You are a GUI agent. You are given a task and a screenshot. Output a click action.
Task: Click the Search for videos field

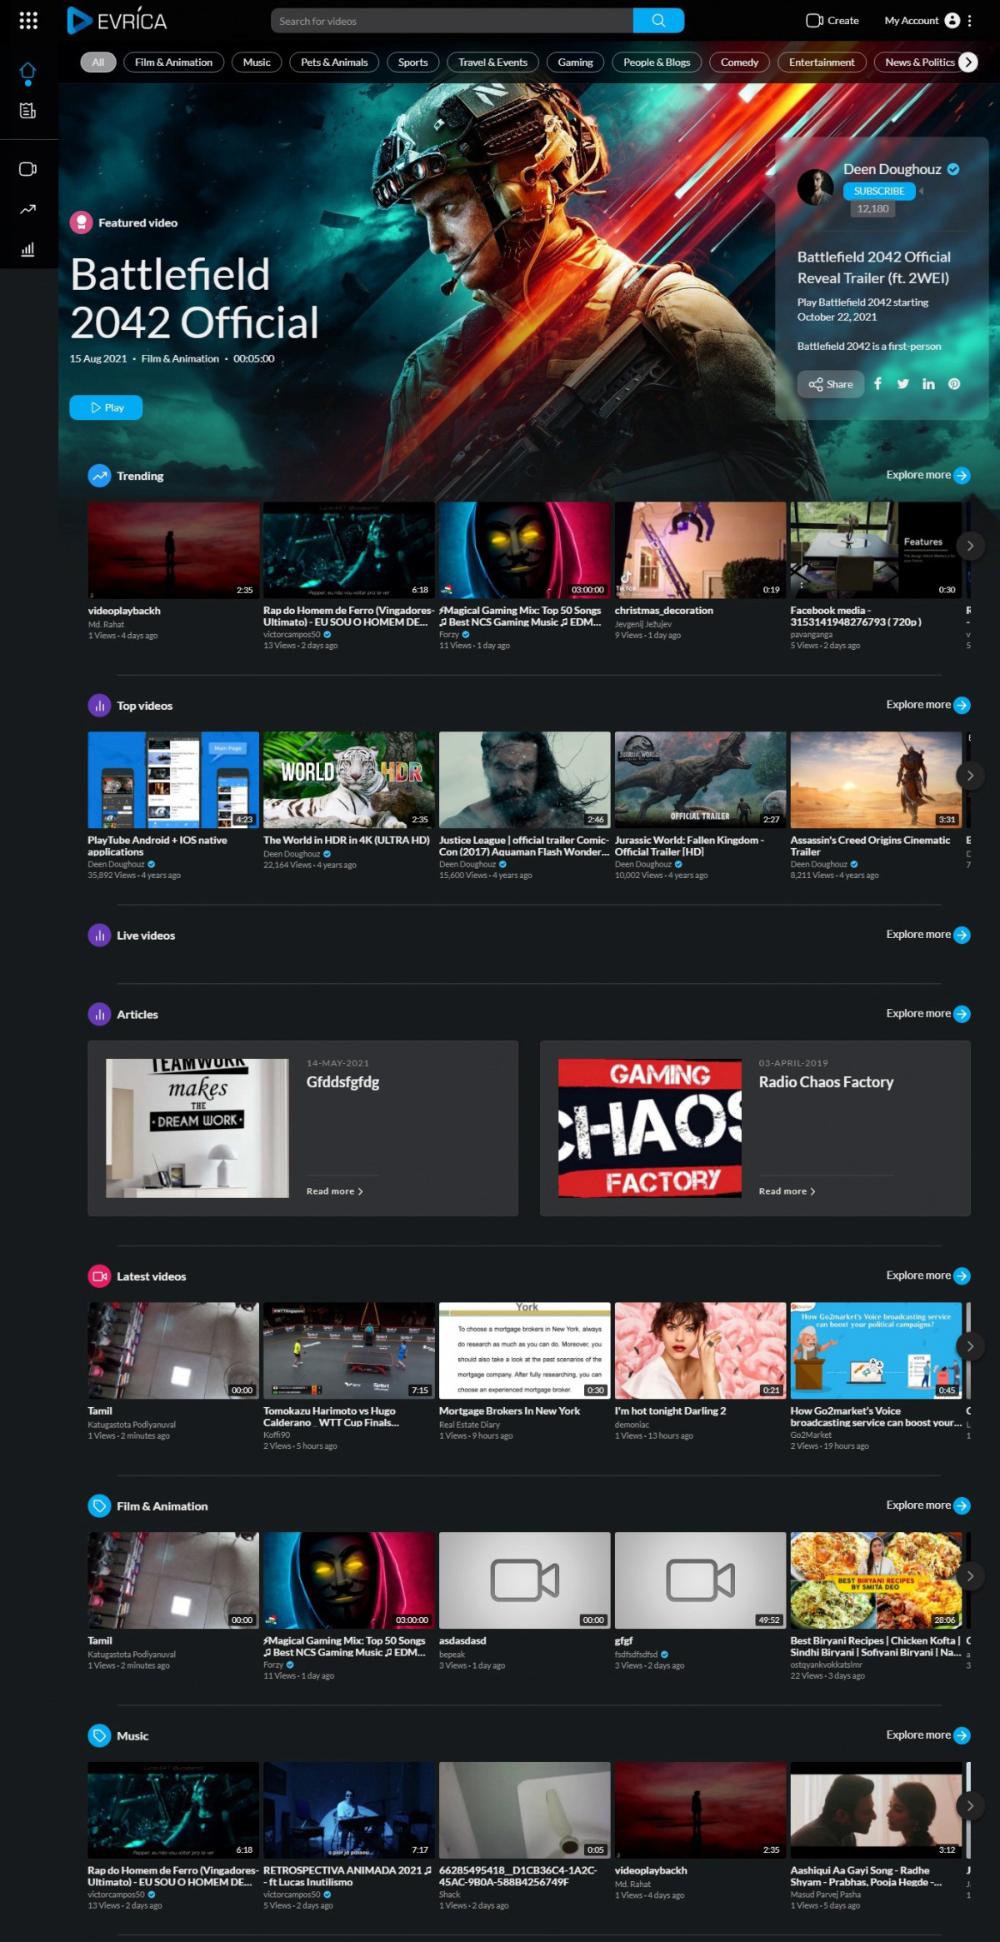click(452, 21)
